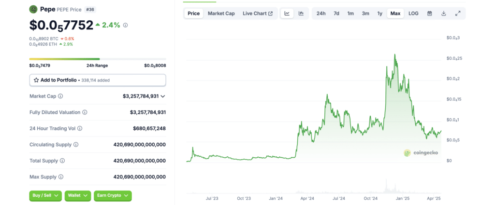Screen dimensions: 495x205
Task: Click the 24h high price $0.0₅8008
Action: point(155,66)
